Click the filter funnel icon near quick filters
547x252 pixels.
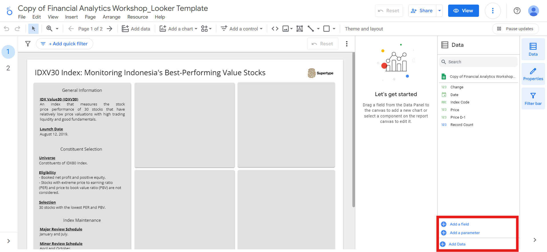pyautogui.click(x=27, y=44)
